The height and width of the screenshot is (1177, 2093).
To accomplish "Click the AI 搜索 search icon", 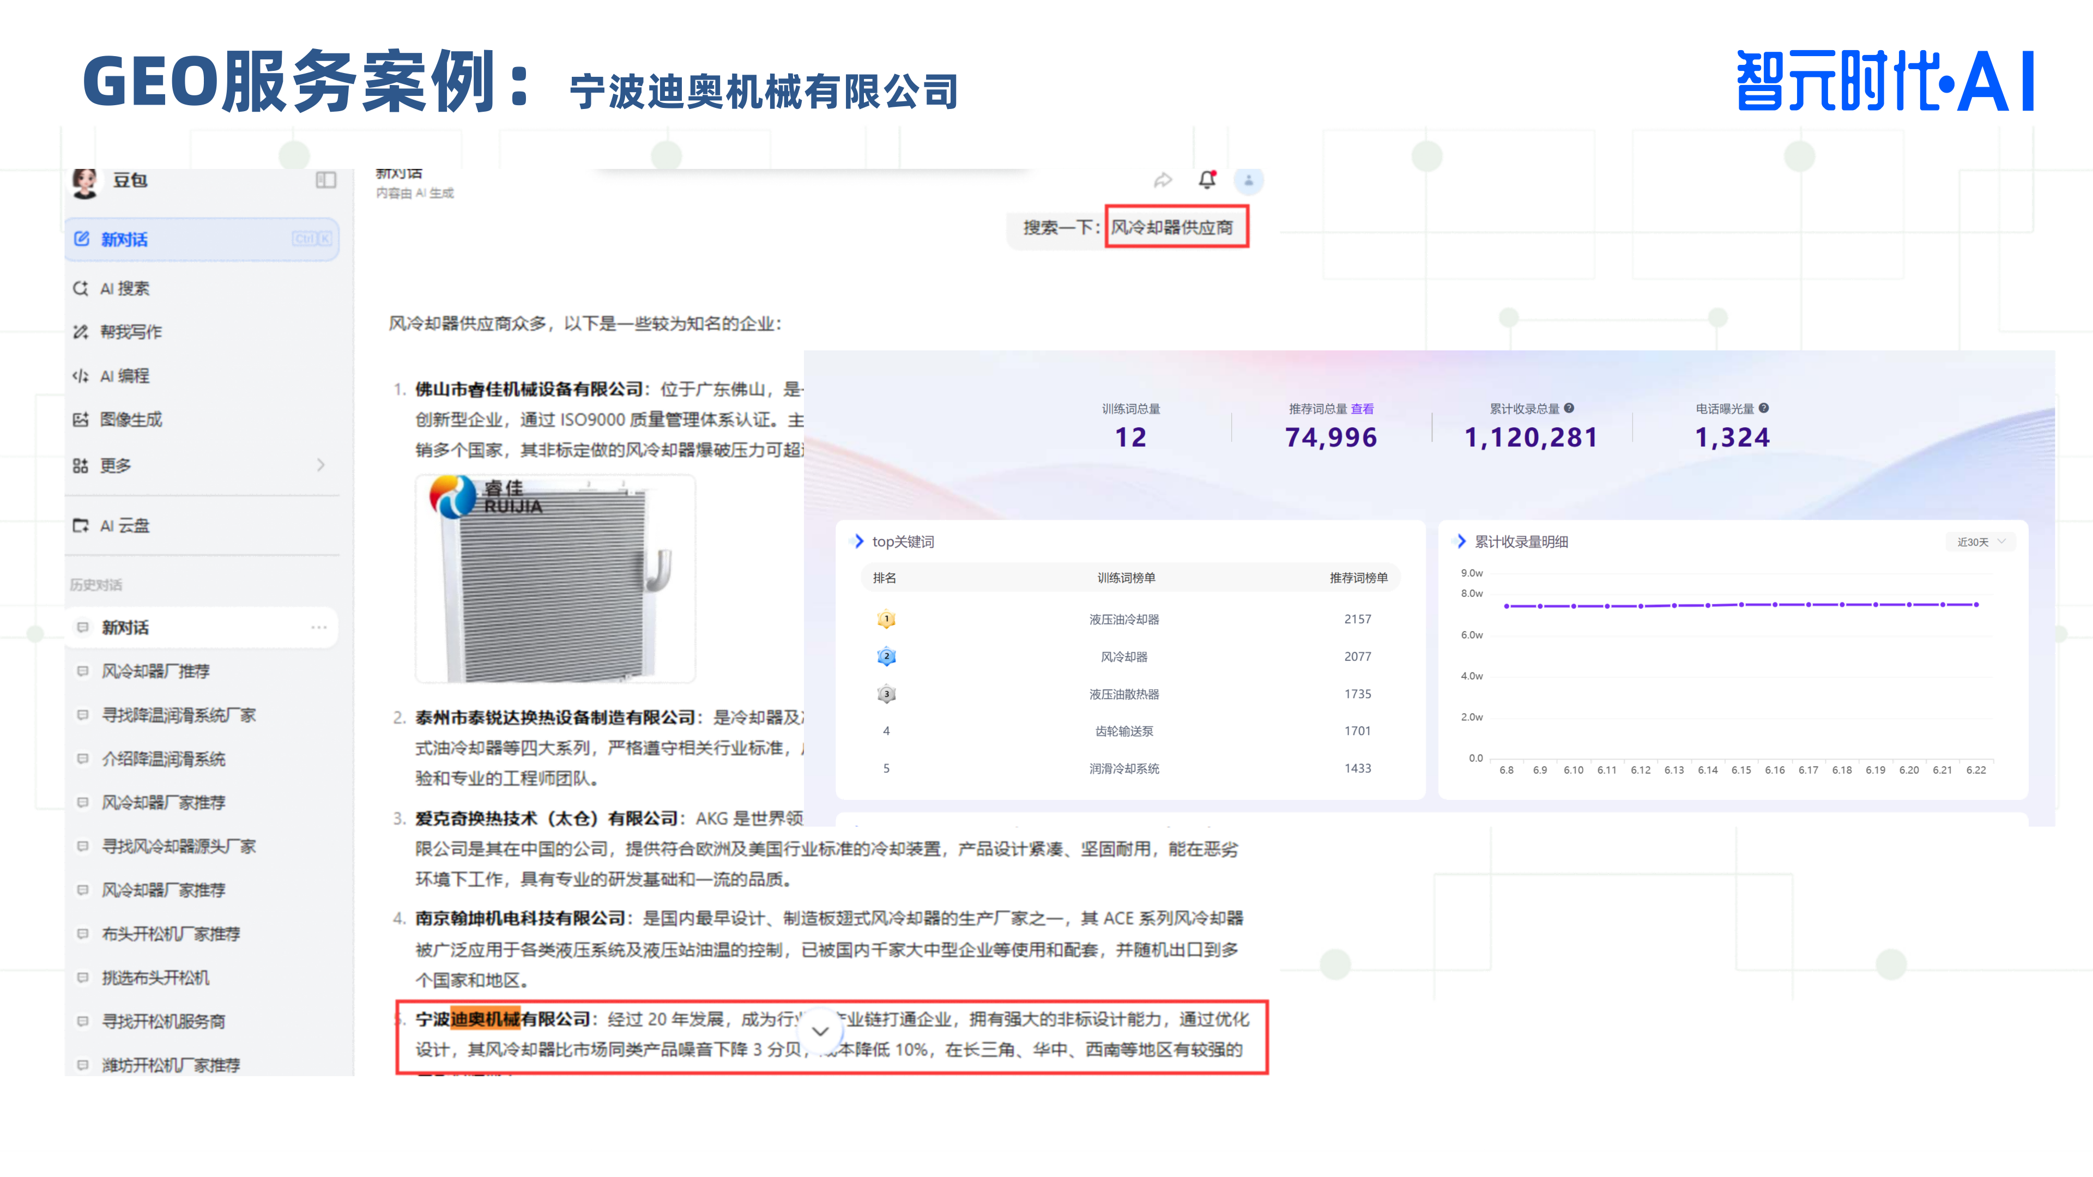I will 81,288.
